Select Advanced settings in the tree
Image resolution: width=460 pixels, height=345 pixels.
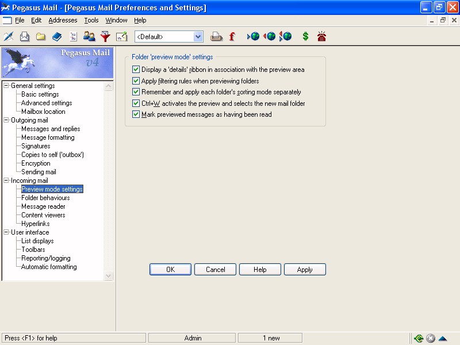(47, 103)
